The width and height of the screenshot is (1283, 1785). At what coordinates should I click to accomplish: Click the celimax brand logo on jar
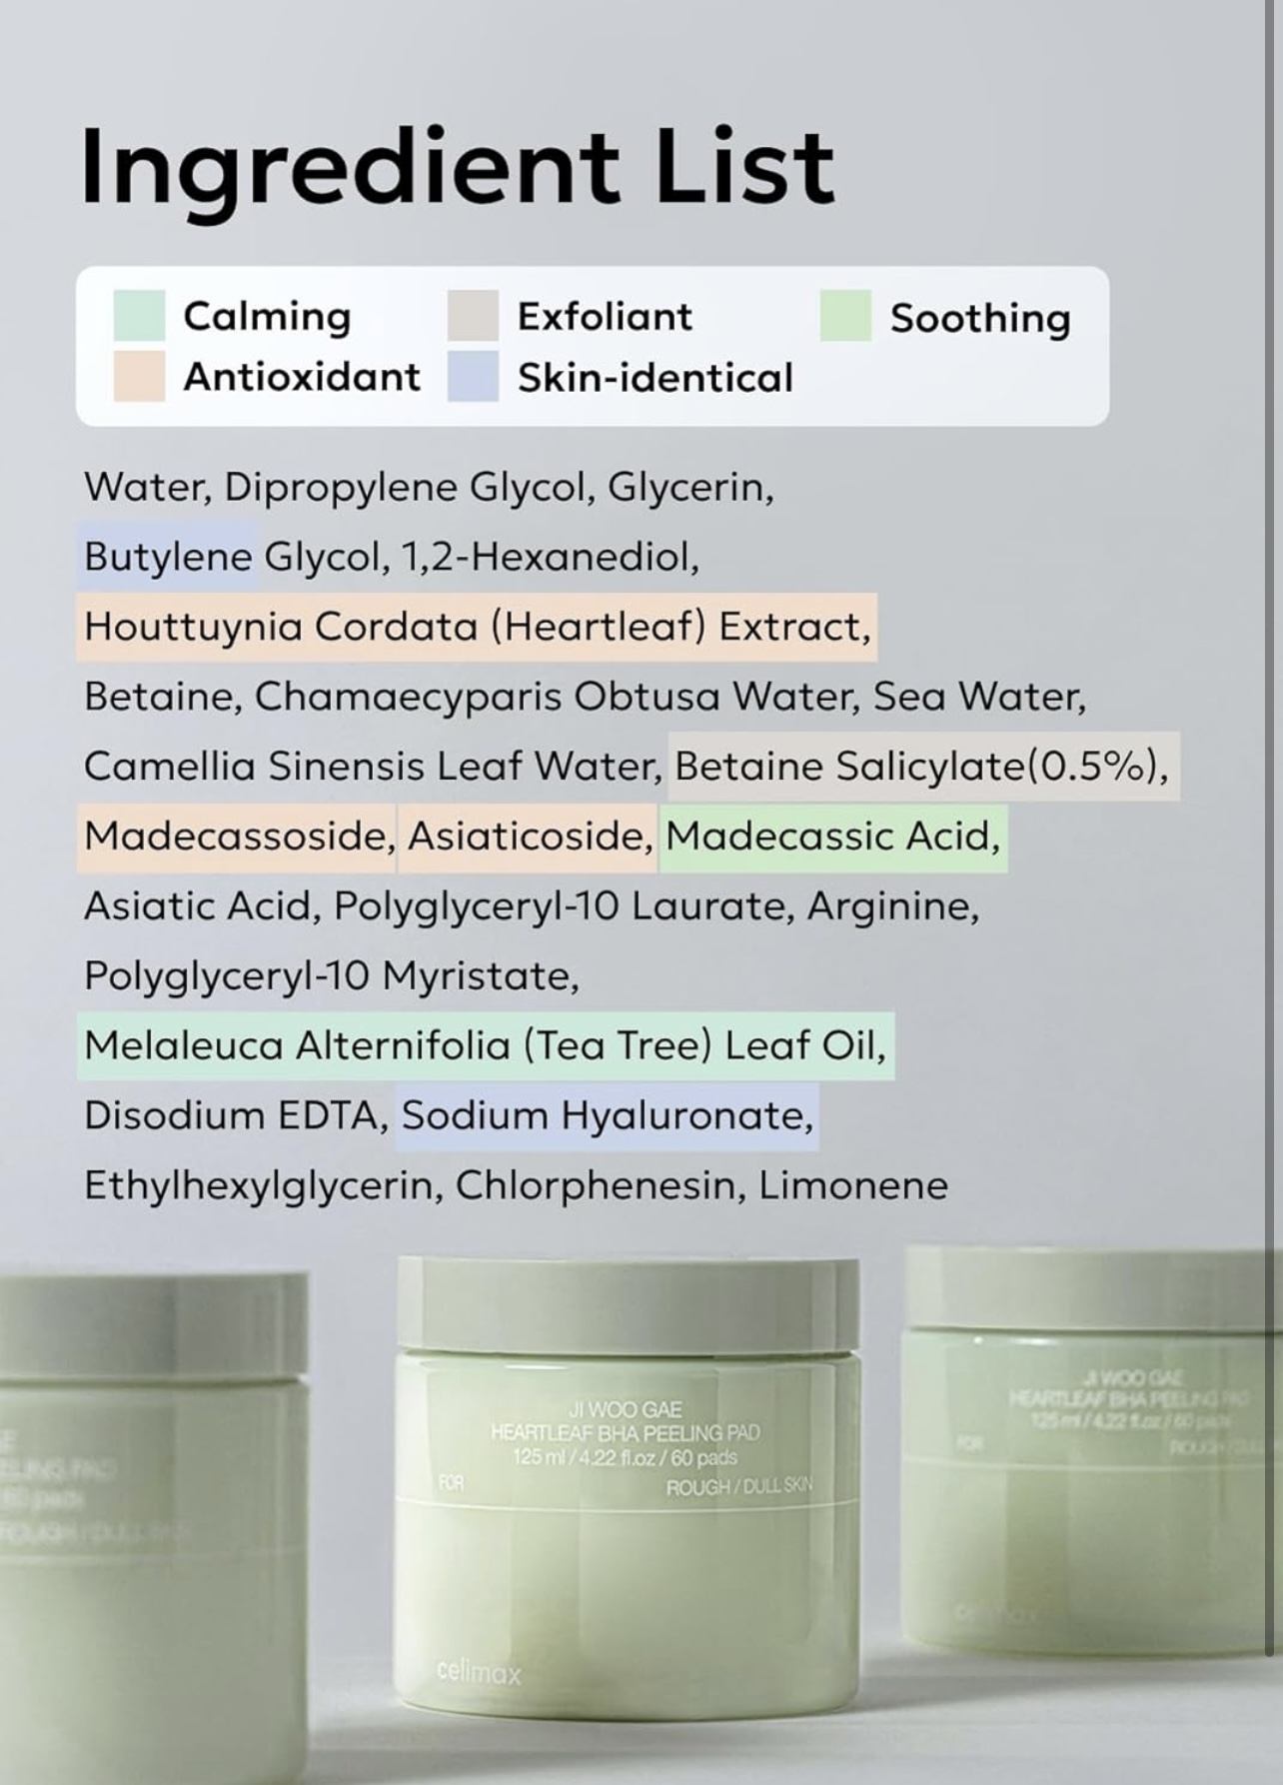point(479,1673)
